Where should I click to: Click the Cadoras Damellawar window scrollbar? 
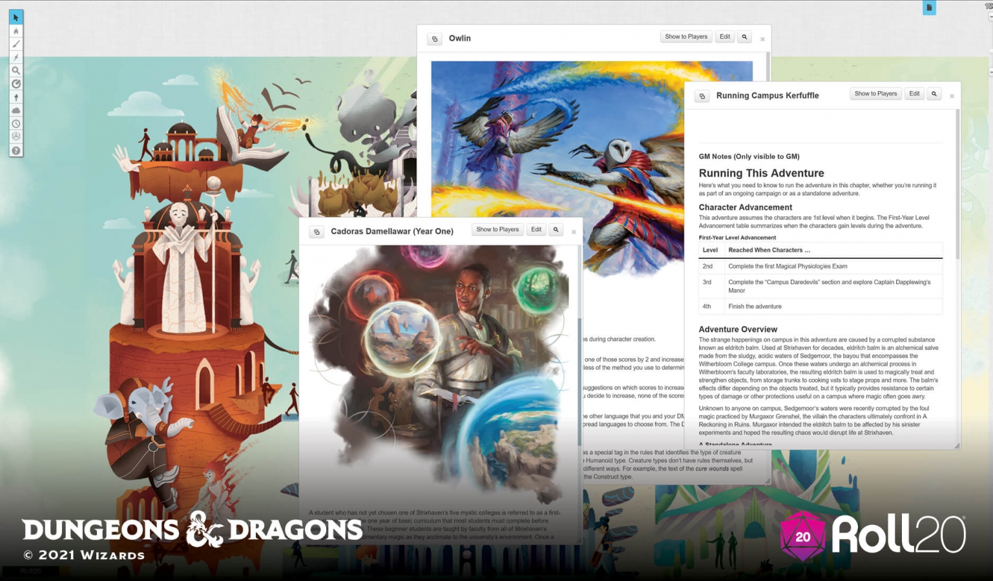click(x=580, y=381)
